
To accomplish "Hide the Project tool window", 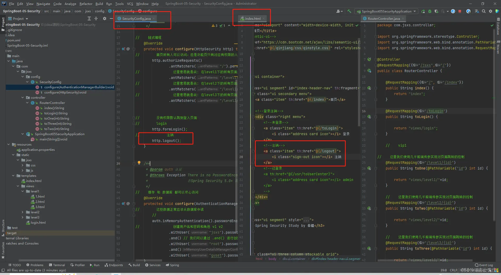I will (x=111, y=18).
